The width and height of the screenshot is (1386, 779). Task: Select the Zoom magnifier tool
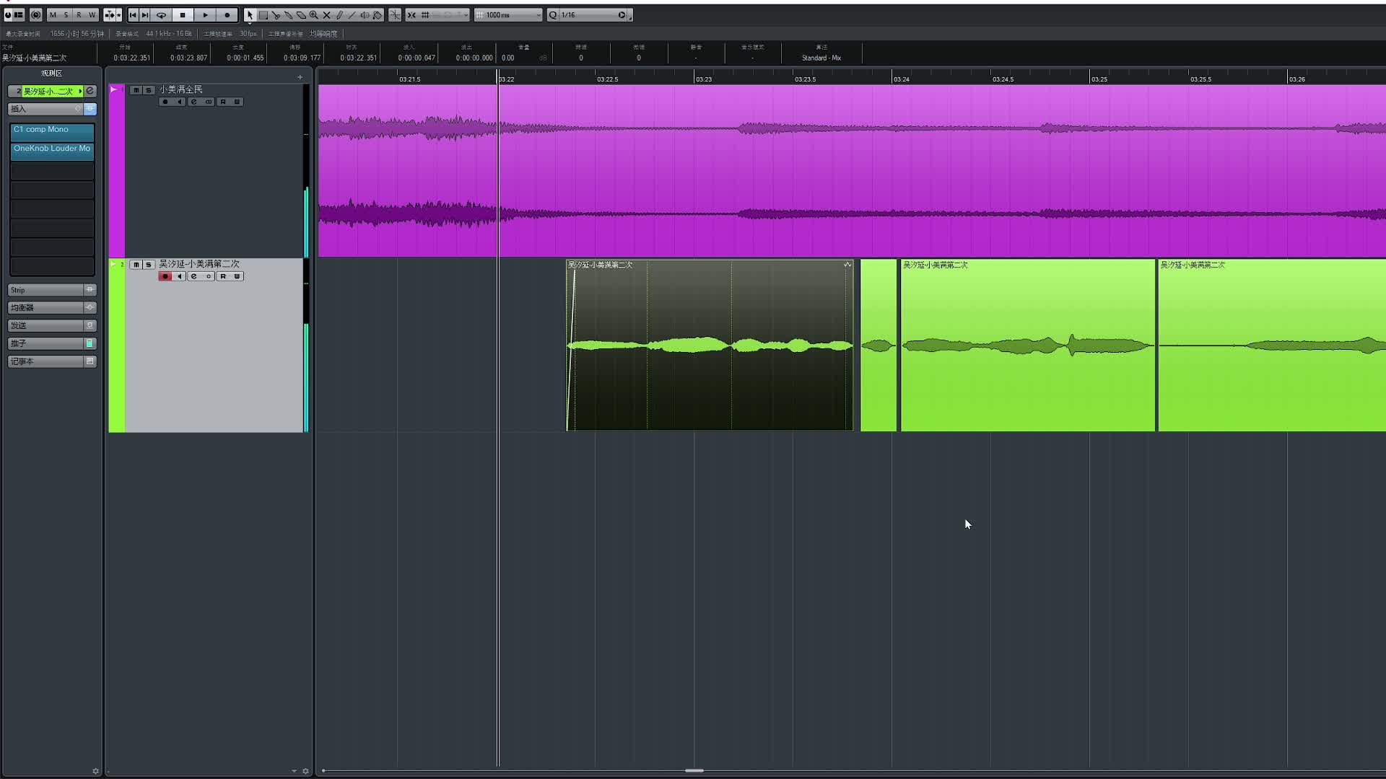pos(313,15)
